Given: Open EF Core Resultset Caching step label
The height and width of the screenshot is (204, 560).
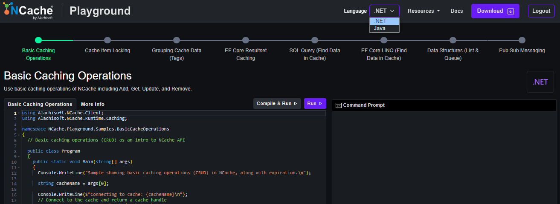Looking at the screenshot, I should pyautogui.click(x=246, y=54).
